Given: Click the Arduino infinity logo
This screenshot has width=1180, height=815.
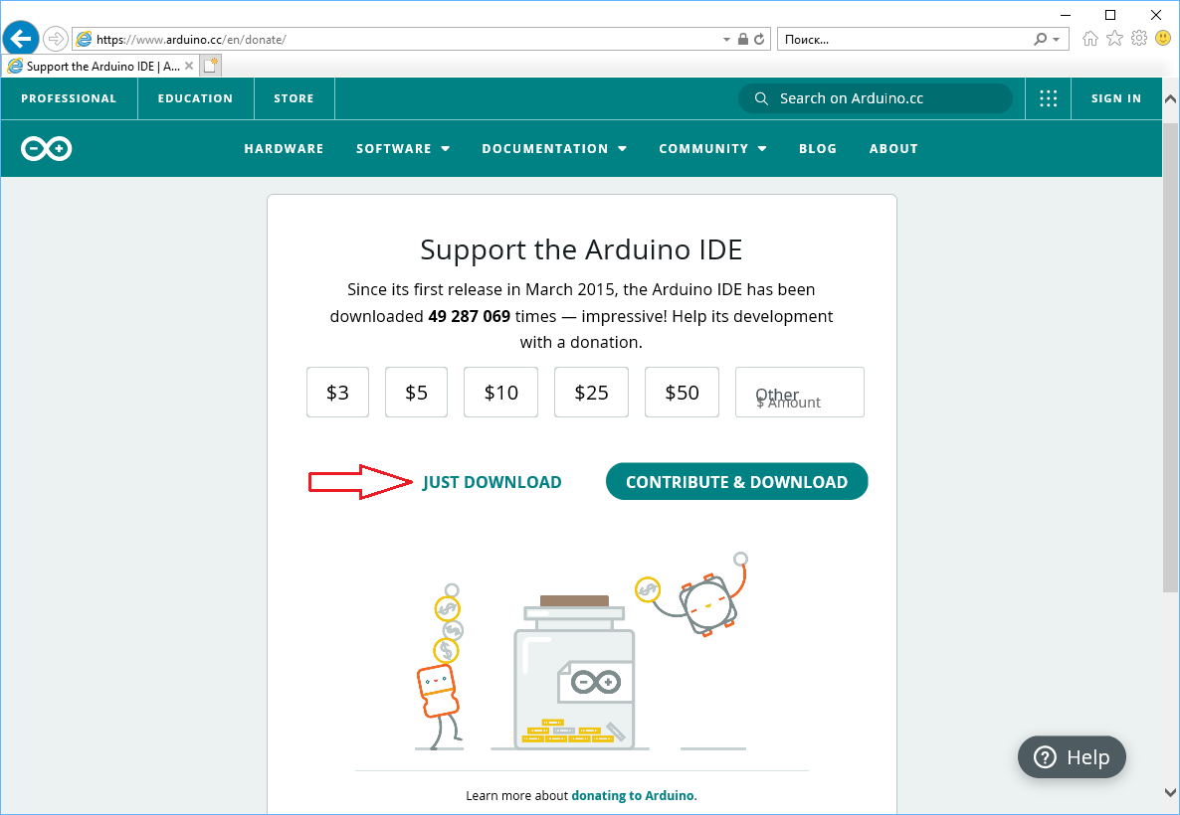Looking at the screenshot, I should point(47,149).
